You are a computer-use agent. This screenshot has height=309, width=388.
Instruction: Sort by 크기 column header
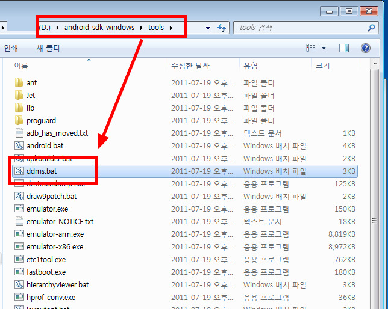336,66
